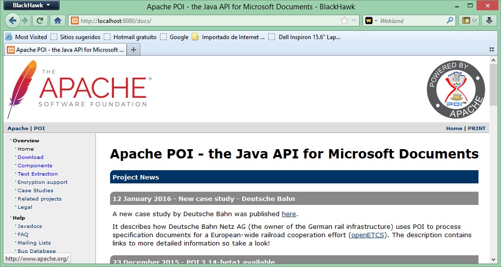Open the browser home page
Viewport: 501px width, 267px height.
tap(58, 21)
